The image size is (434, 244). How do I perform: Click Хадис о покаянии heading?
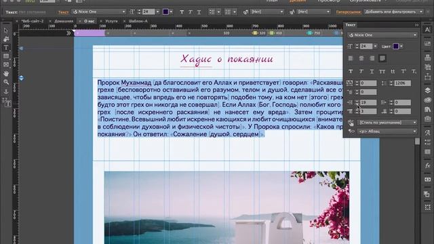(x=226, y=60)
